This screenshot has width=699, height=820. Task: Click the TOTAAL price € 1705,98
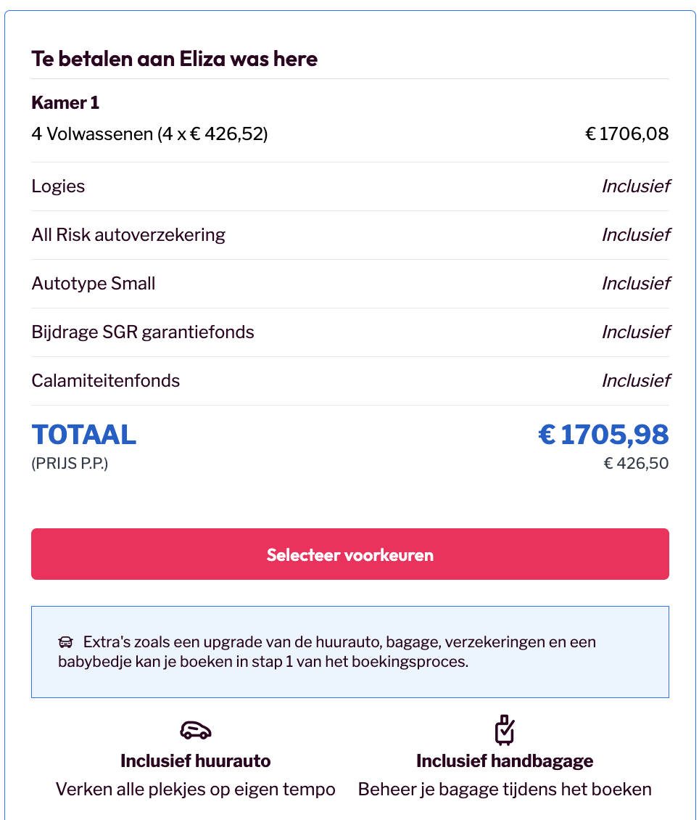603,435
